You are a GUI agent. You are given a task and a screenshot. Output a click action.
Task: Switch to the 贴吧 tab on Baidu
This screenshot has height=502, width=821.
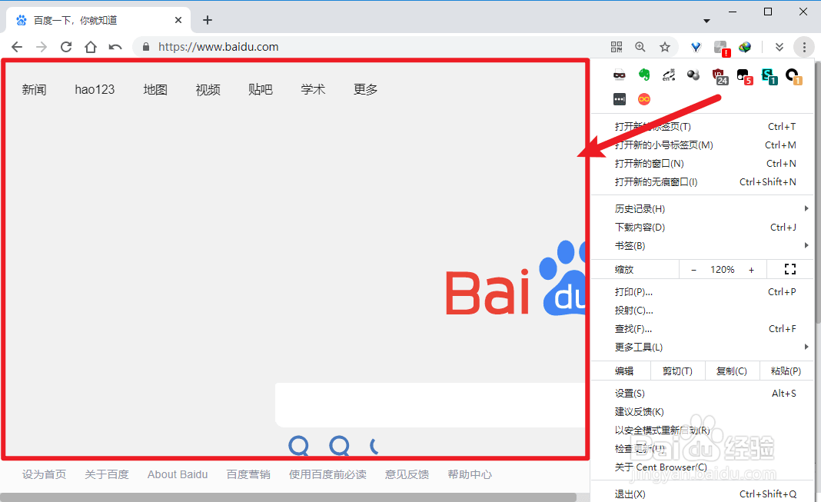pyautogui.click(x=261, y=88)
